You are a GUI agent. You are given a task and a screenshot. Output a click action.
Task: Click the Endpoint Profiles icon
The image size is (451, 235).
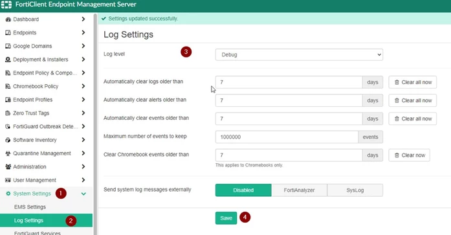pos(8,100)
